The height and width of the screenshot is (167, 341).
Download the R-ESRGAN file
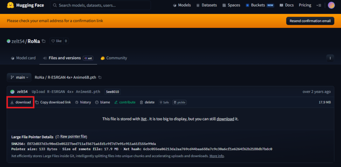tap(21, 102)
